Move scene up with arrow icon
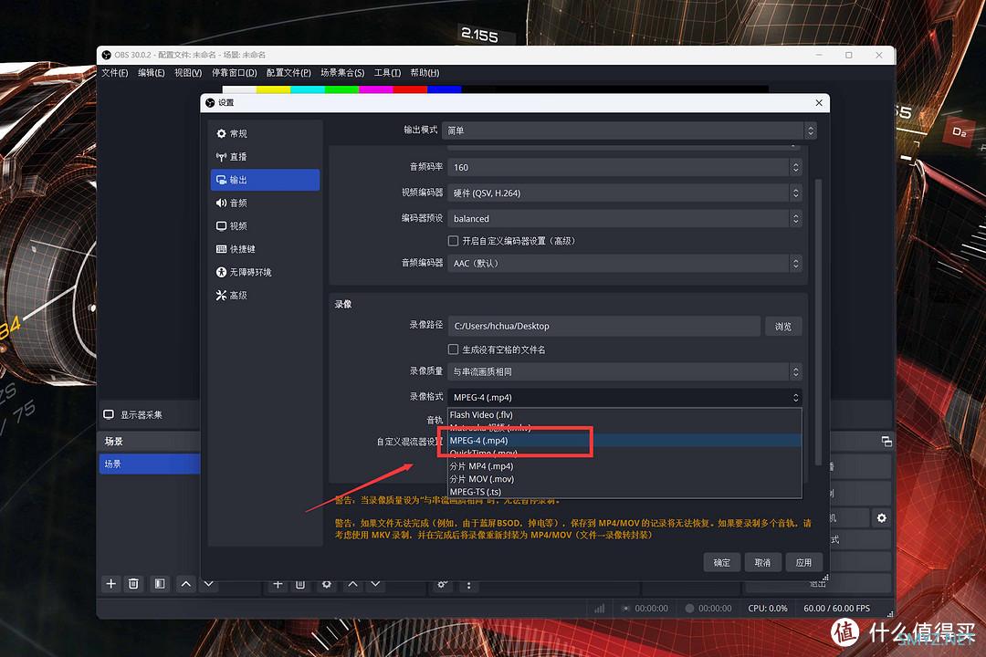Screen dimensions: 986x657 (186, 583)
